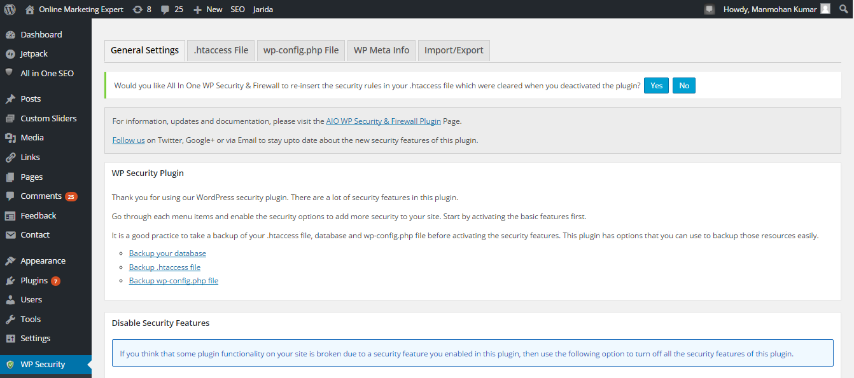Open Jetpack from the sidebar
Screen dimensions: 854x378
34,54
